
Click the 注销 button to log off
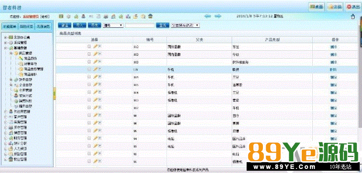pyautogui.click(x=335, y=7)
